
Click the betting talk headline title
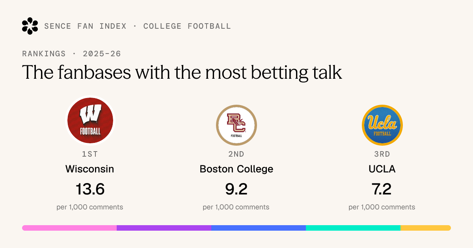[182, 72]
